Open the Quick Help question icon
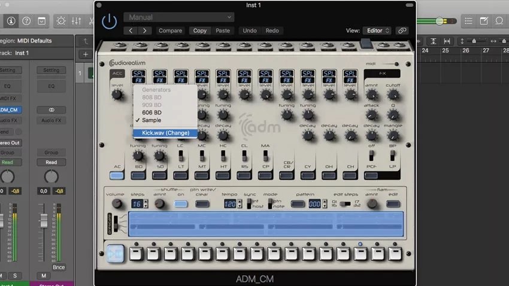This screenshot has height=286, width=509. click(26, 21)
